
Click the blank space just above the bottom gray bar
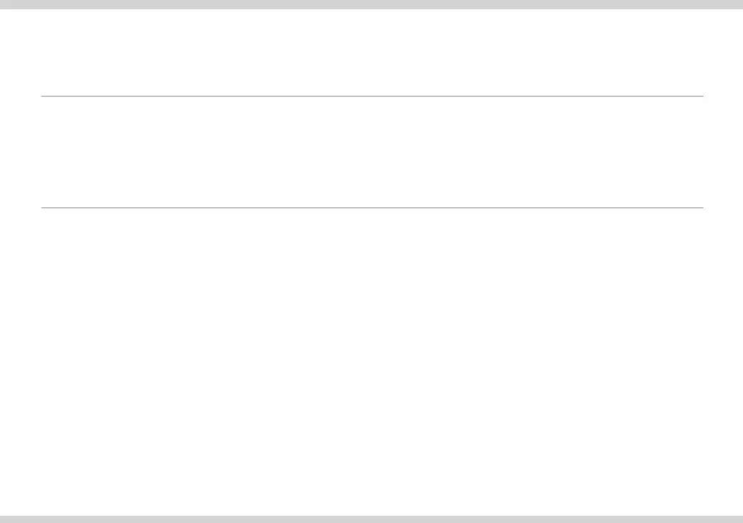click(371, 506)
